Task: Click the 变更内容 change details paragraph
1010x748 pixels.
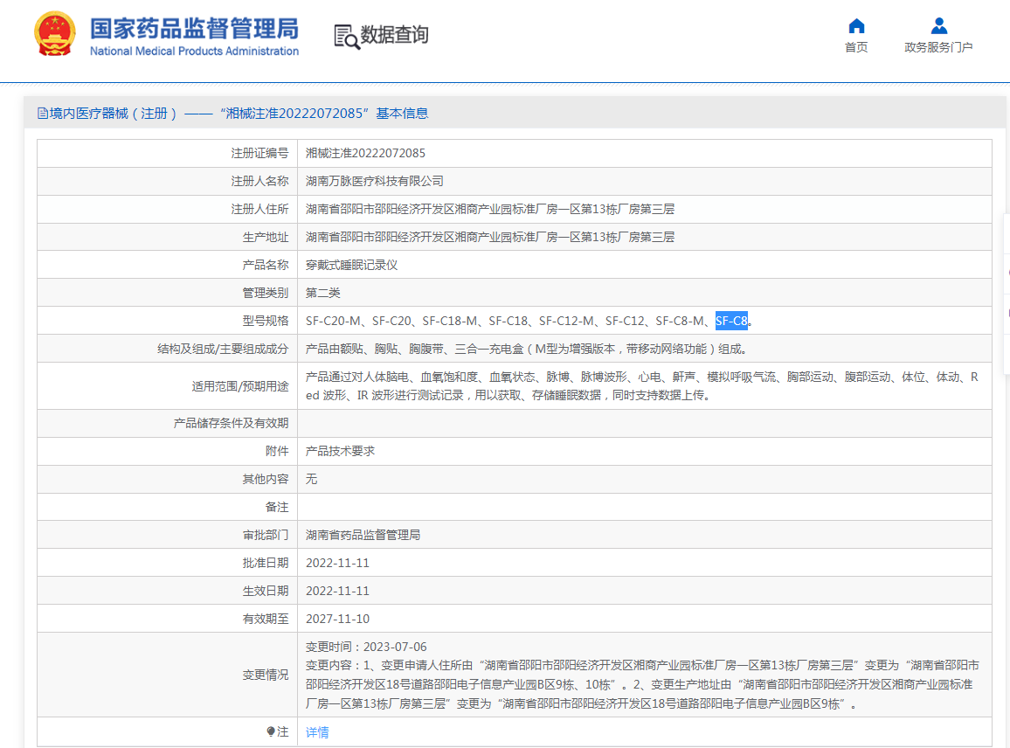Action: pyautogui.click(x=642, y=684)
